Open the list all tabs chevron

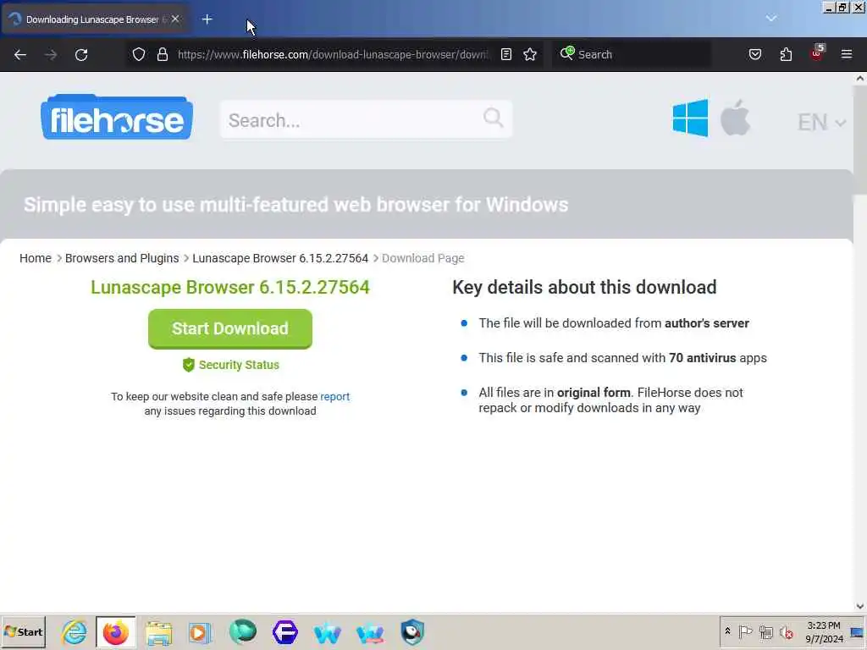coord(770,19)
